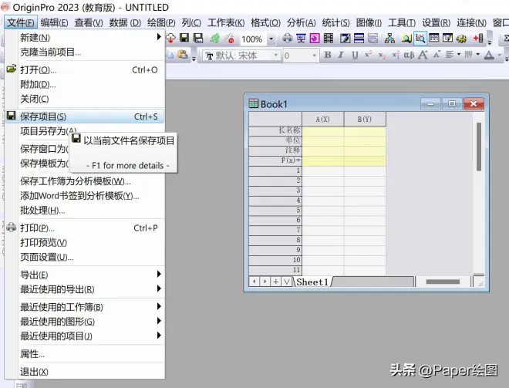509x388 pixels.
Task: Click the blue horizontal bars toolbar icon
Action: point(359,39)
